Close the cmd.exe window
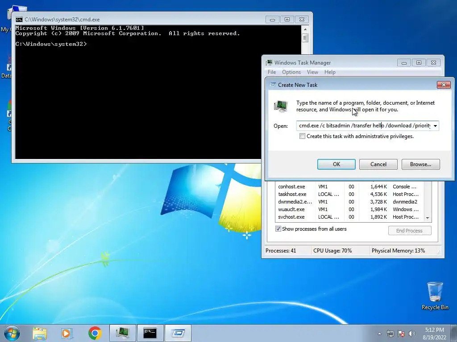 [x=302, y=20]
